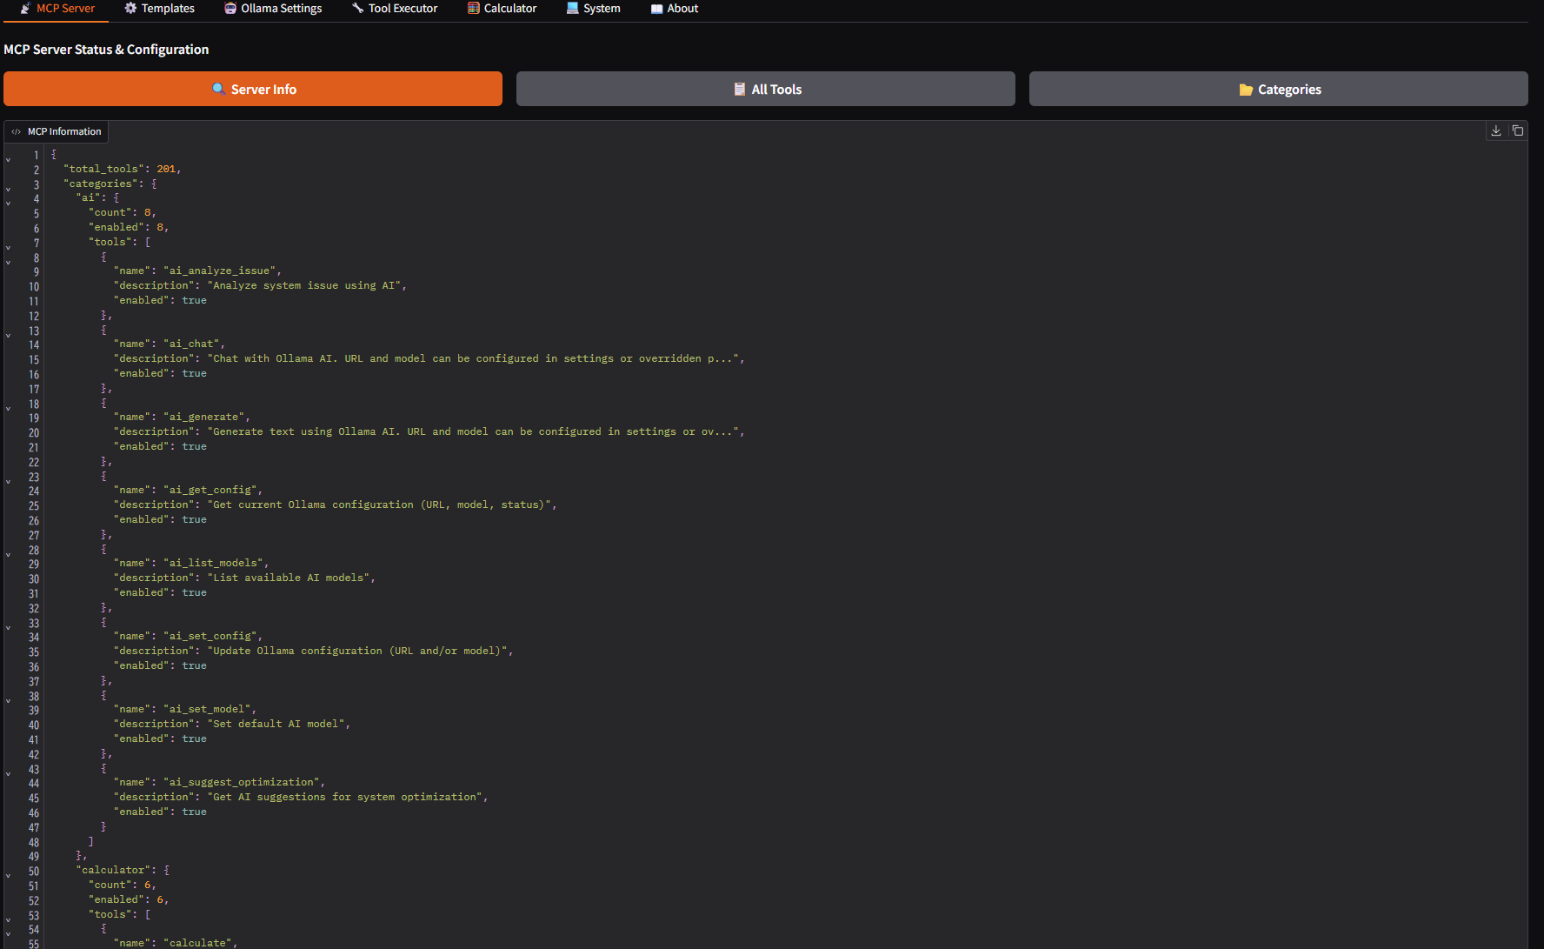
Task: Download the MCP Information JSON
Action: coord(1495,131)
